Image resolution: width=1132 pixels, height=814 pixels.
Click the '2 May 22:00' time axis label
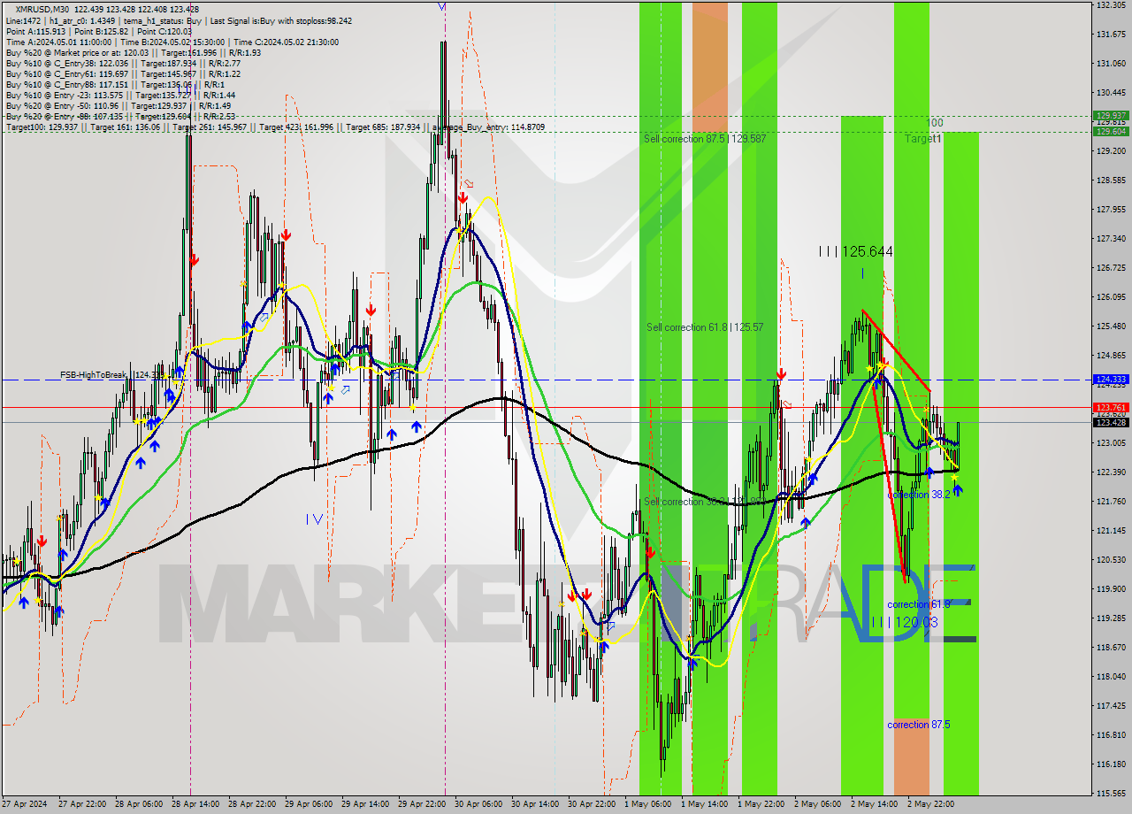930,804
